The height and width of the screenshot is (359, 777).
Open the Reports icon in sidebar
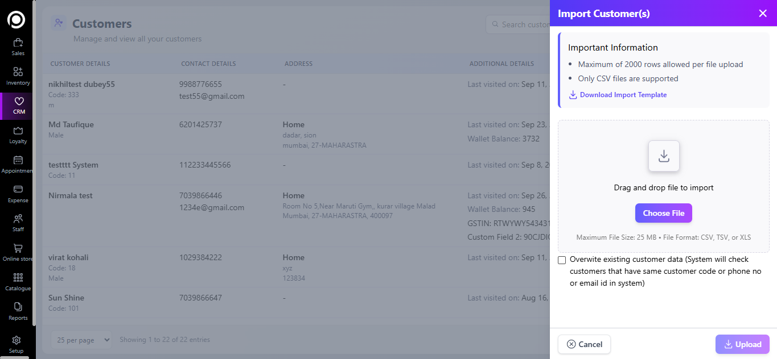point(18,307)
